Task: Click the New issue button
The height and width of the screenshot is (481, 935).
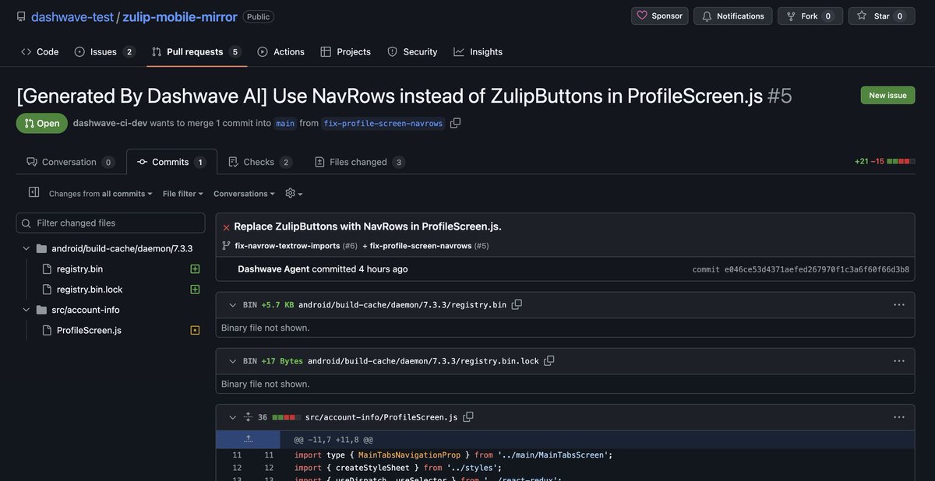Action: click(887, 95)
